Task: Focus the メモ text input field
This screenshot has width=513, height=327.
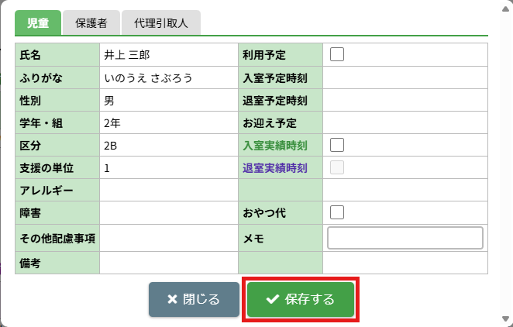Action: coord(405,238)
